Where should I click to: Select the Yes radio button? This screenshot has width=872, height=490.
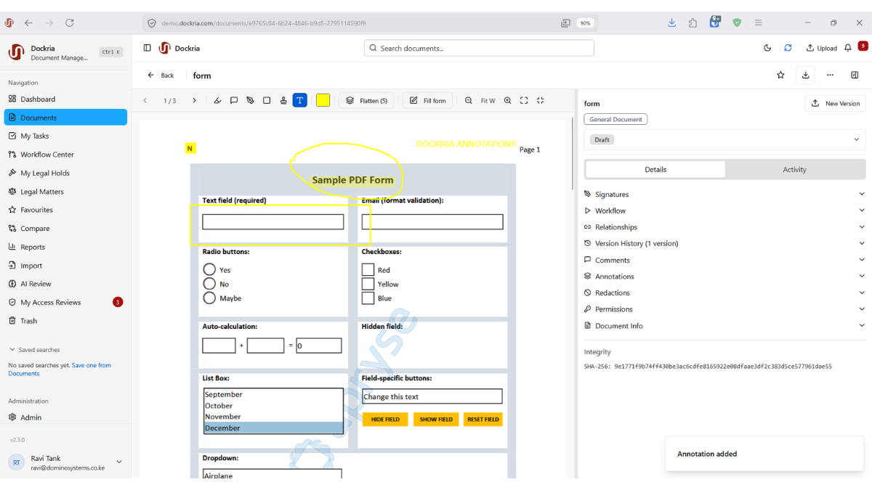[x=209, y=269]
